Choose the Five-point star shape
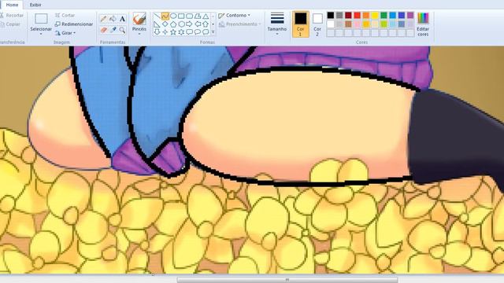This screenshot has width=504, height=283. (173, 31)
